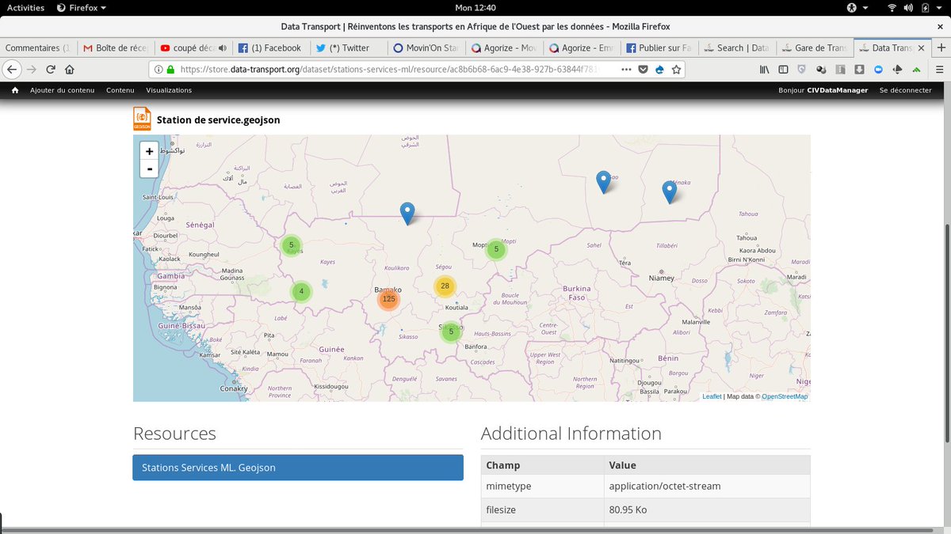The image size is (951, 534).
Task: Switch to the (1) Facebook tab
Action: pyautogui.click(x=270, y=48)
